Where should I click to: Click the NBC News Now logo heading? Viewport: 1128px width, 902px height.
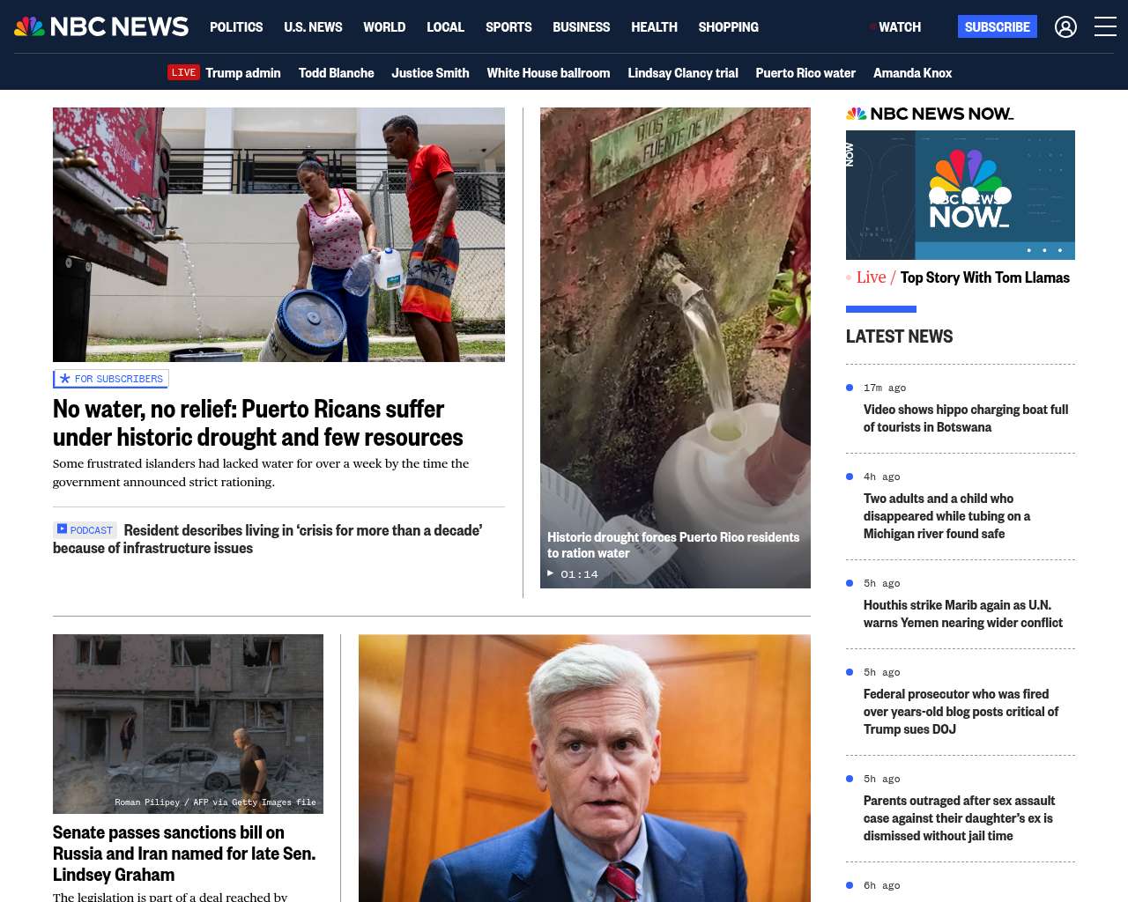point(930,114)
